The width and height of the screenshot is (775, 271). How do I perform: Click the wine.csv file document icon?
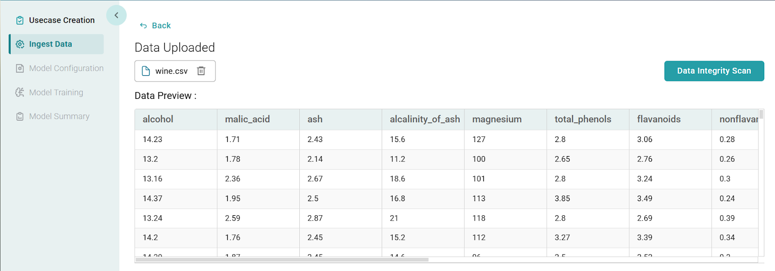(146, 71)
